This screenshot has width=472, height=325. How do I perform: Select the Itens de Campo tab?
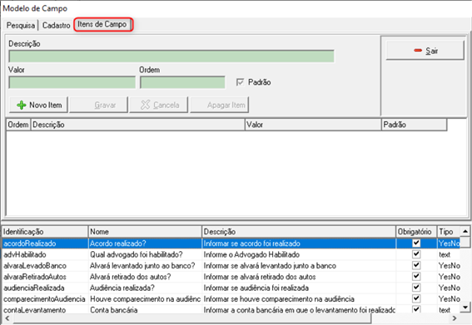[x=102, y=24]
